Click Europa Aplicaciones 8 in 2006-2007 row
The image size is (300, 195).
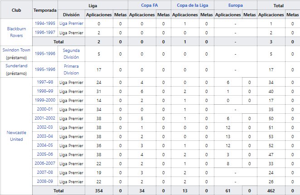click(x=228, y=163)
